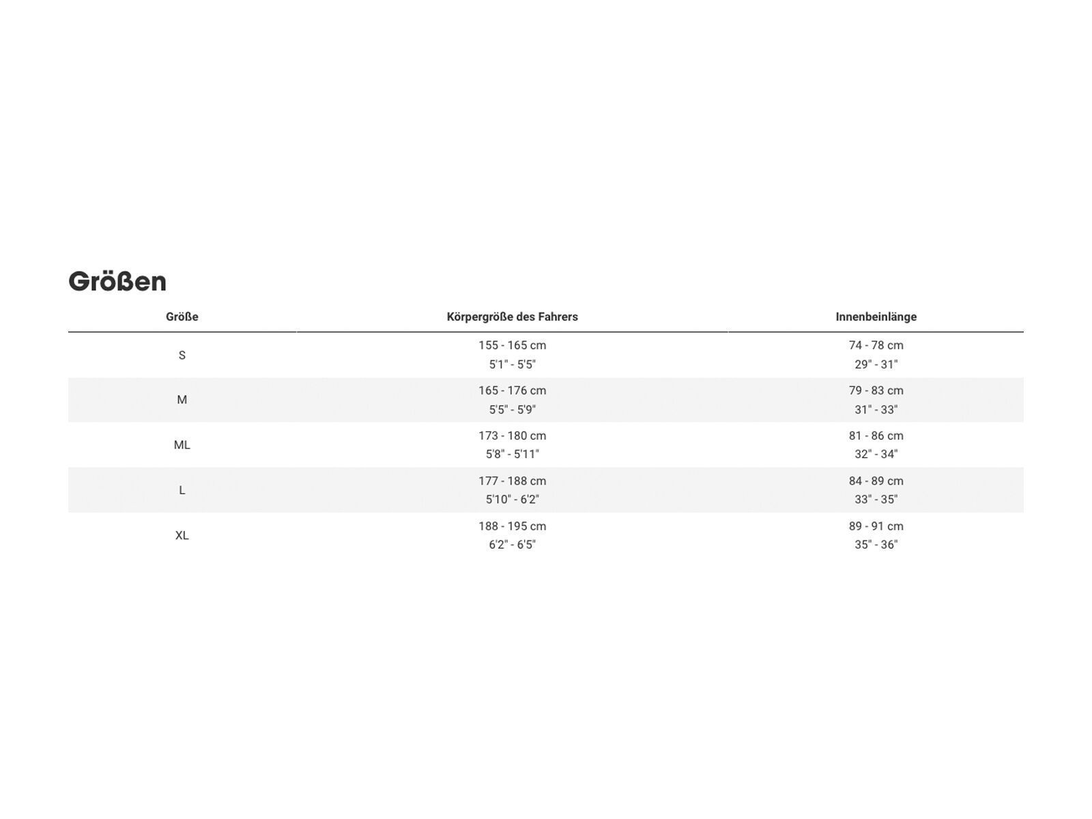Select the size L row label
The image size is (1092, 819).
click(x=182, y=490)
